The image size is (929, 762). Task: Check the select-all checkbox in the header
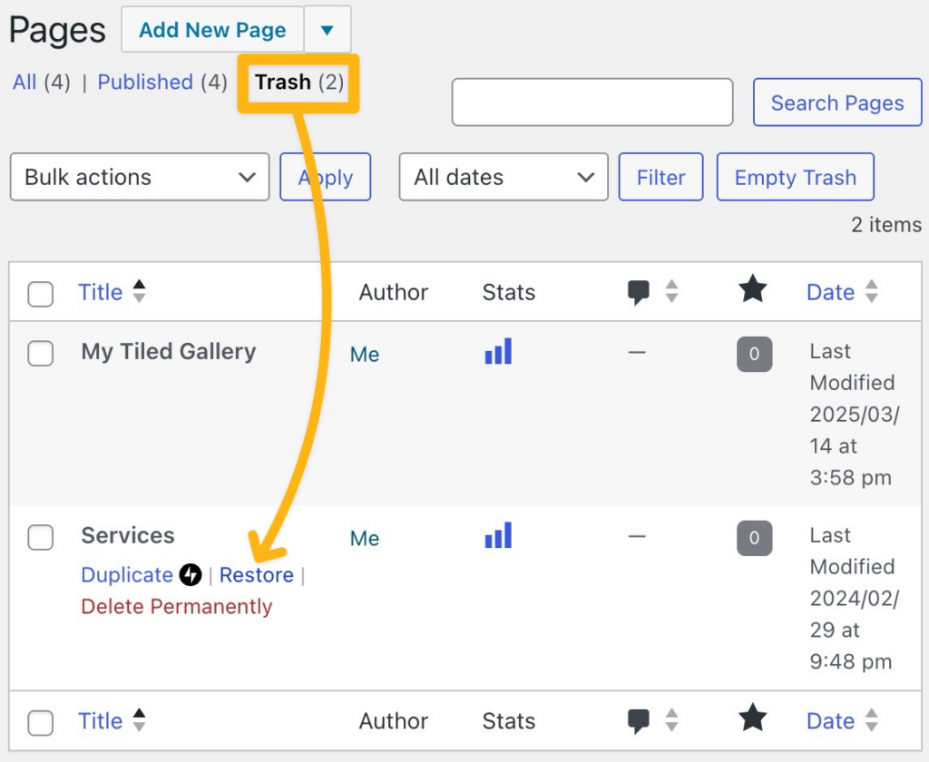40,291
